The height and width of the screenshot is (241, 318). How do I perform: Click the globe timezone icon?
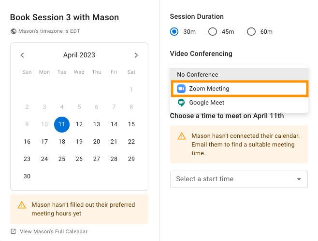point(14,31)
